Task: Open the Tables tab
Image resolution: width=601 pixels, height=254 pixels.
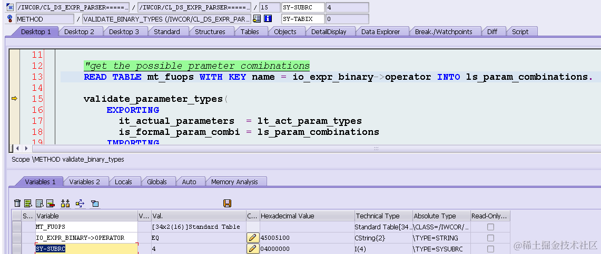Action: tap(250, 31)
